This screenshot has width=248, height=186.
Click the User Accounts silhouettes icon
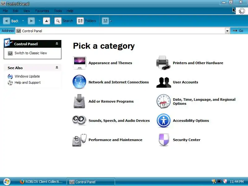coord(164,82)
